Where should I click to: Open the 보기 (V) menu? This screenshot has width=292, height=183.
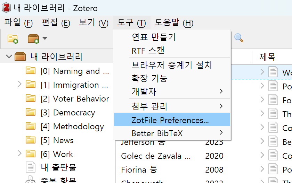(x=94, y=23)
